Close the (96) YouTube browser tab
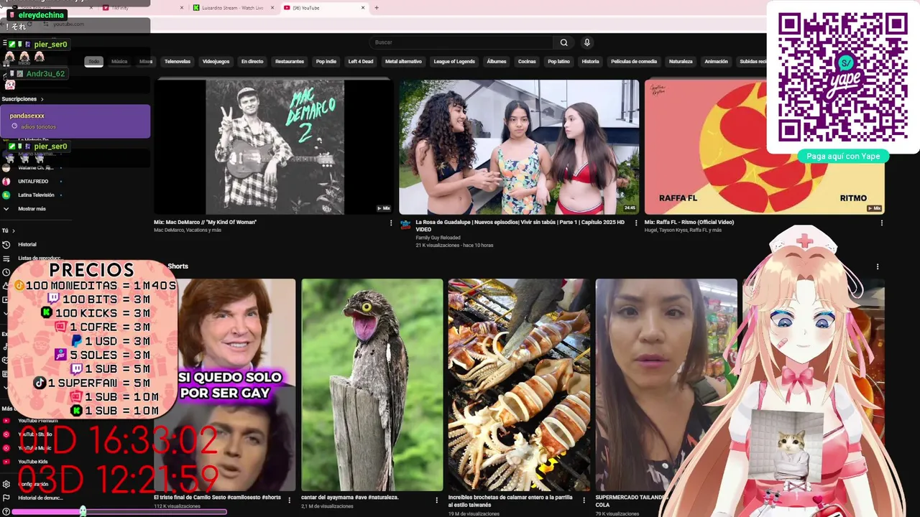The image size is (920, 517). pos(363,8)
